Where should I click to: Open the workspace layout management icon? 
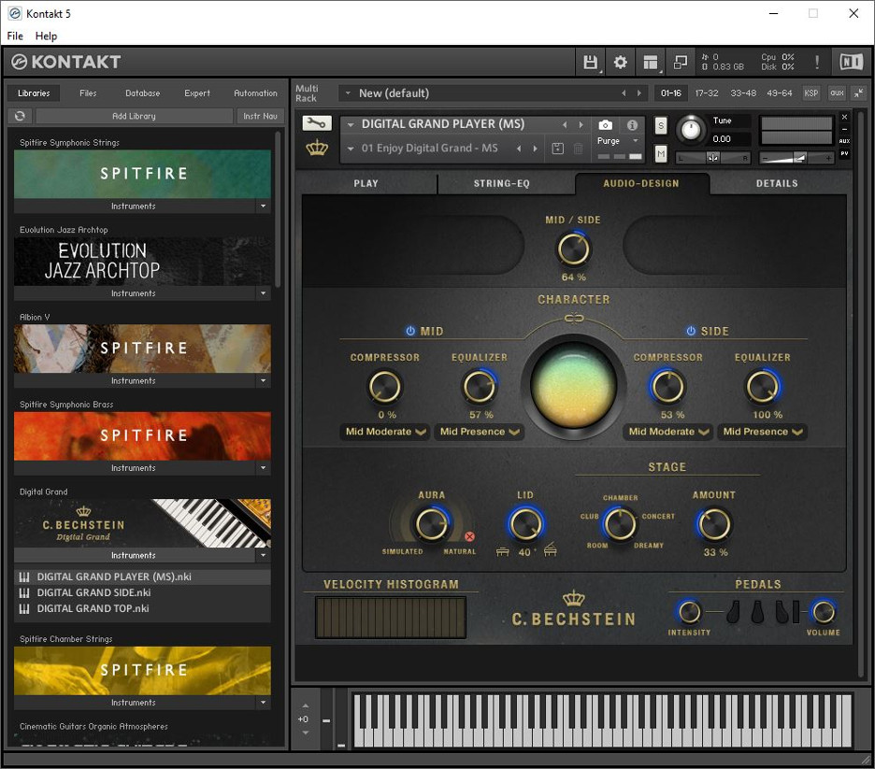[651, 62]
